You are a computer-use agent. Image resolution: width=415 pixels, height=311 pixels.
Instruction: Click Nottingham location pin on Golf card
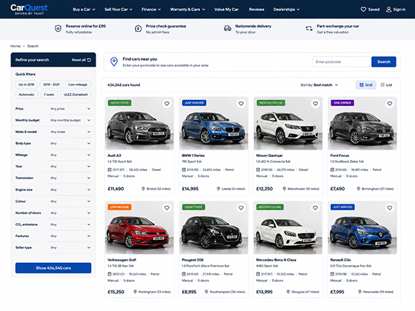pos(135,292)
